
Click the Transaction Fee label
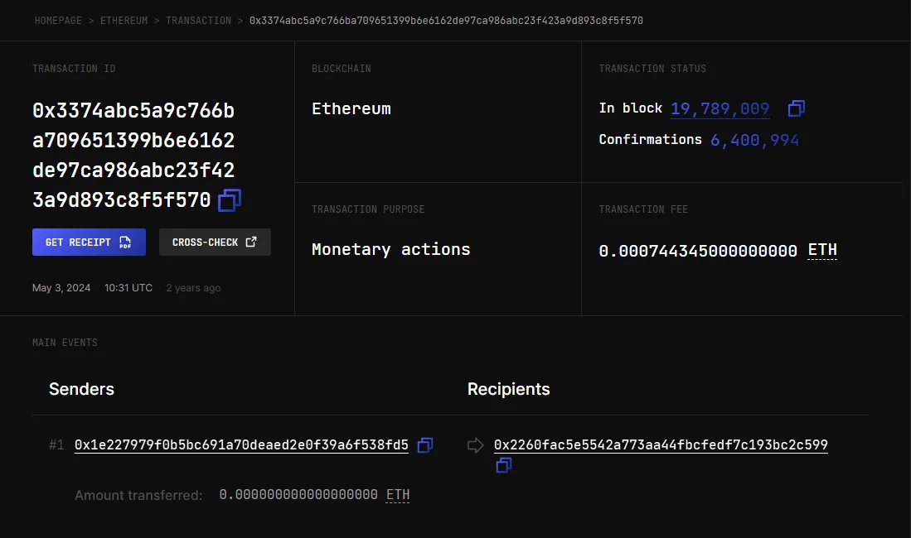click(x=643, y=209)
